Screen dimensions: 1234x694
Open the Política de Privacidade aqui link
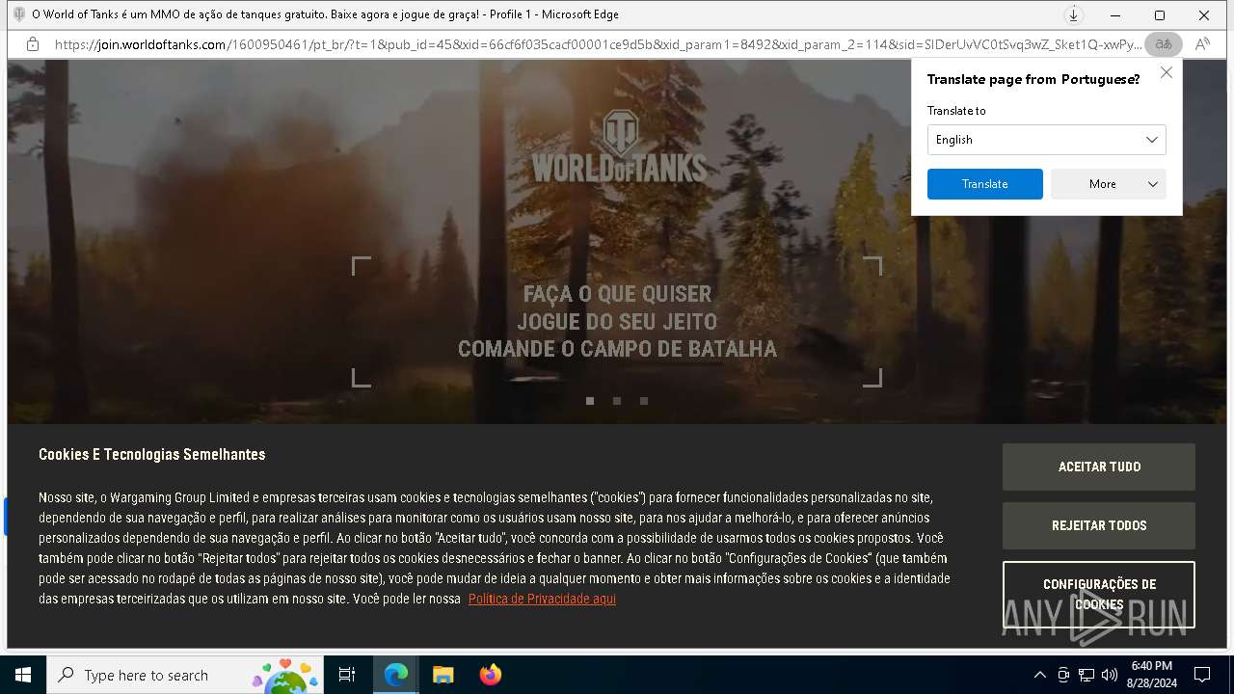tap(542, 599)
